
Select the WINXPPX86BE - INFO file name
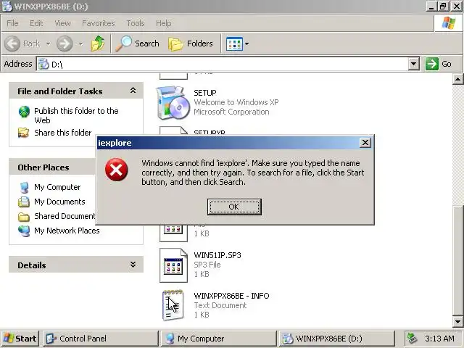point(231,296)
